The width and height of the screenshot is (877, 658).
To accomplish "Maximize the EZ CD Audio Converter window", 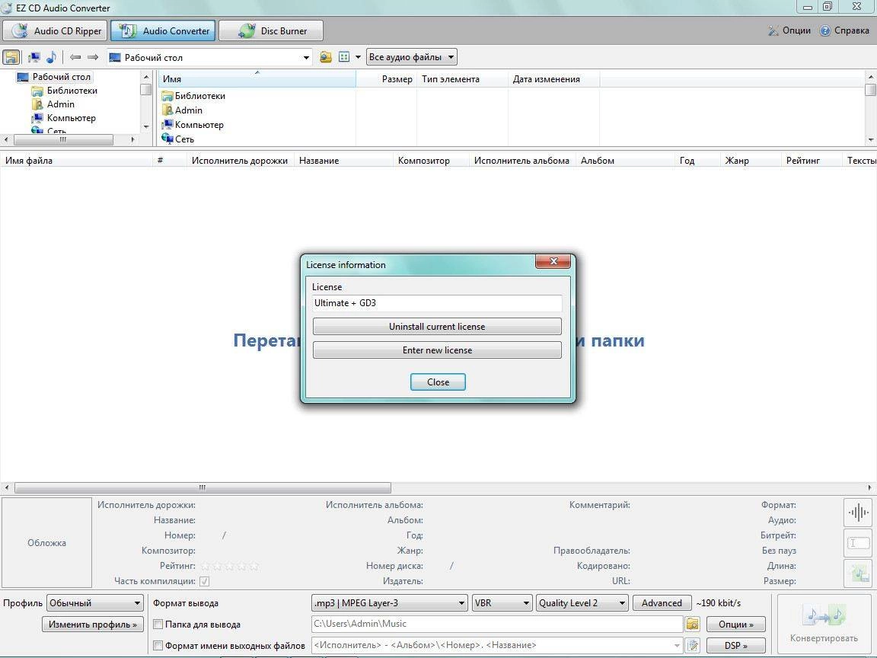I will pos(828,7).
